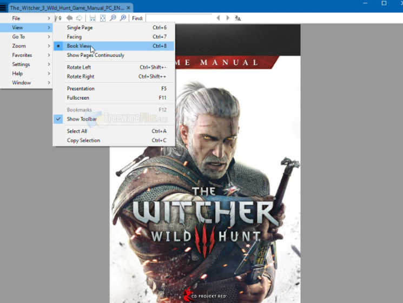Expand the Settings submenu
Viewport: 403px width, 303px height.
pyautogui.click(x=26, y=64)
